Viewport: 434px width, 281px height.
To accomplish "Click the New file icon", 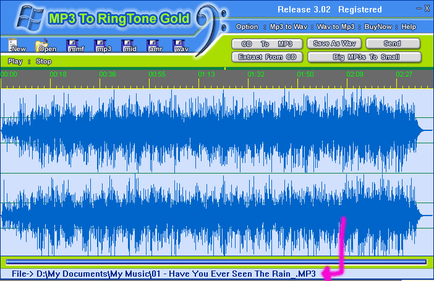I will coord(17,46).
